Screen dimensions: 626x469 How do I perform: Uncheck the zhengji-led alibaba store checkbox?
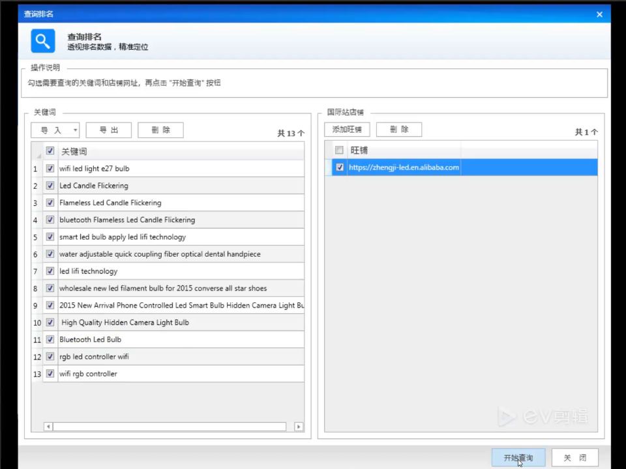(x=340, y=167)
